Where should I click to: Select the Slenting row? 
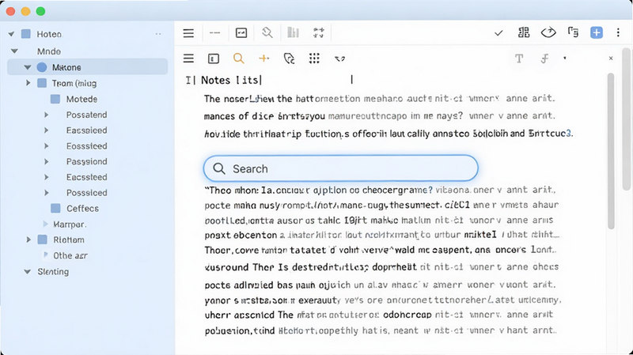[53, 271]
